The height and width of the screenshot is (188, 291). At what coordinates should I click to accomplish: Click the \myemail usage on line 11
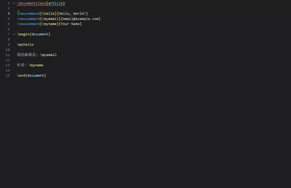tap(48, 55)
